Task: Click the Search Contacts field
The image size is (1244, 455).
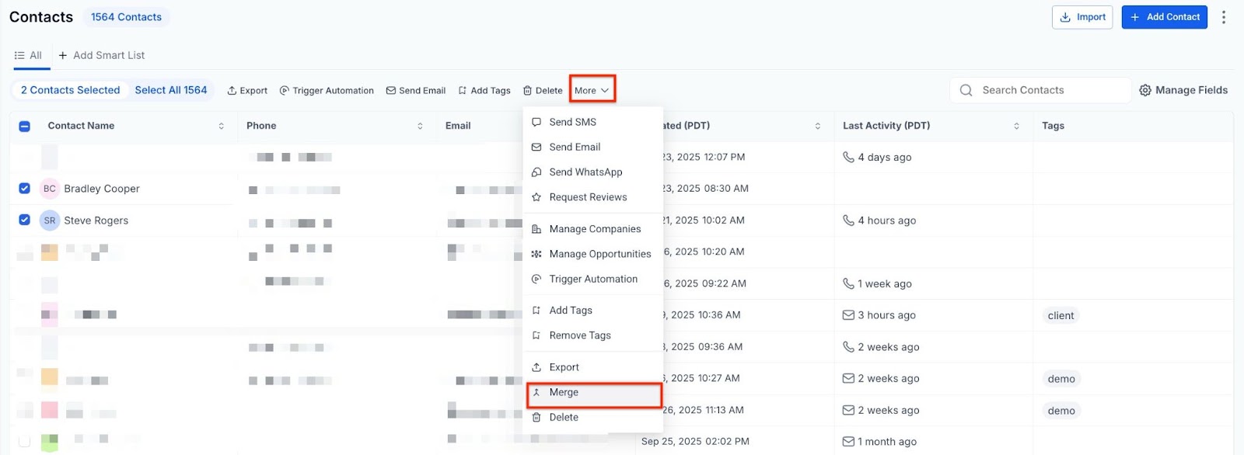Action: point(1050,90)
